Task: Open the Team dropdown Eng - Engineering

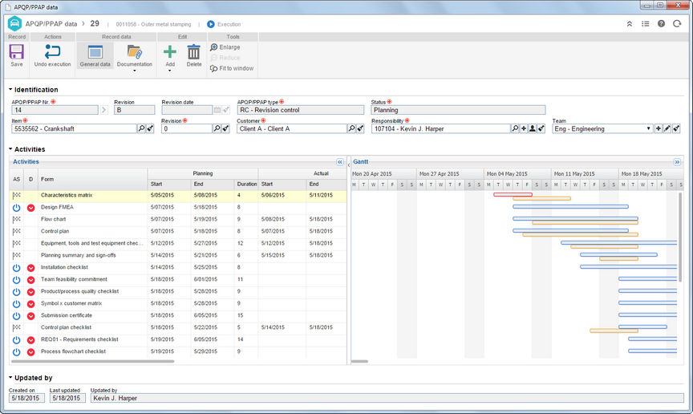Action: click(x=603, y=128)
